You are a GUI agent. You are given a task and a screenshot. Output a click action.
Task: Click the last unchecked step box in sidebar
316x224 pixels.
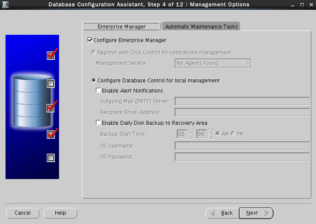51,158
